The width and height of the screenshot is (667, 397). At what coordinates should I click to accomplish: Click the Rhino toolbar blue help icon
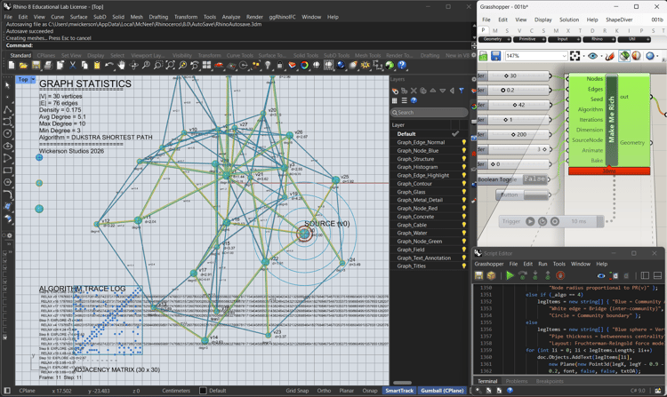[x=402, y=66]
